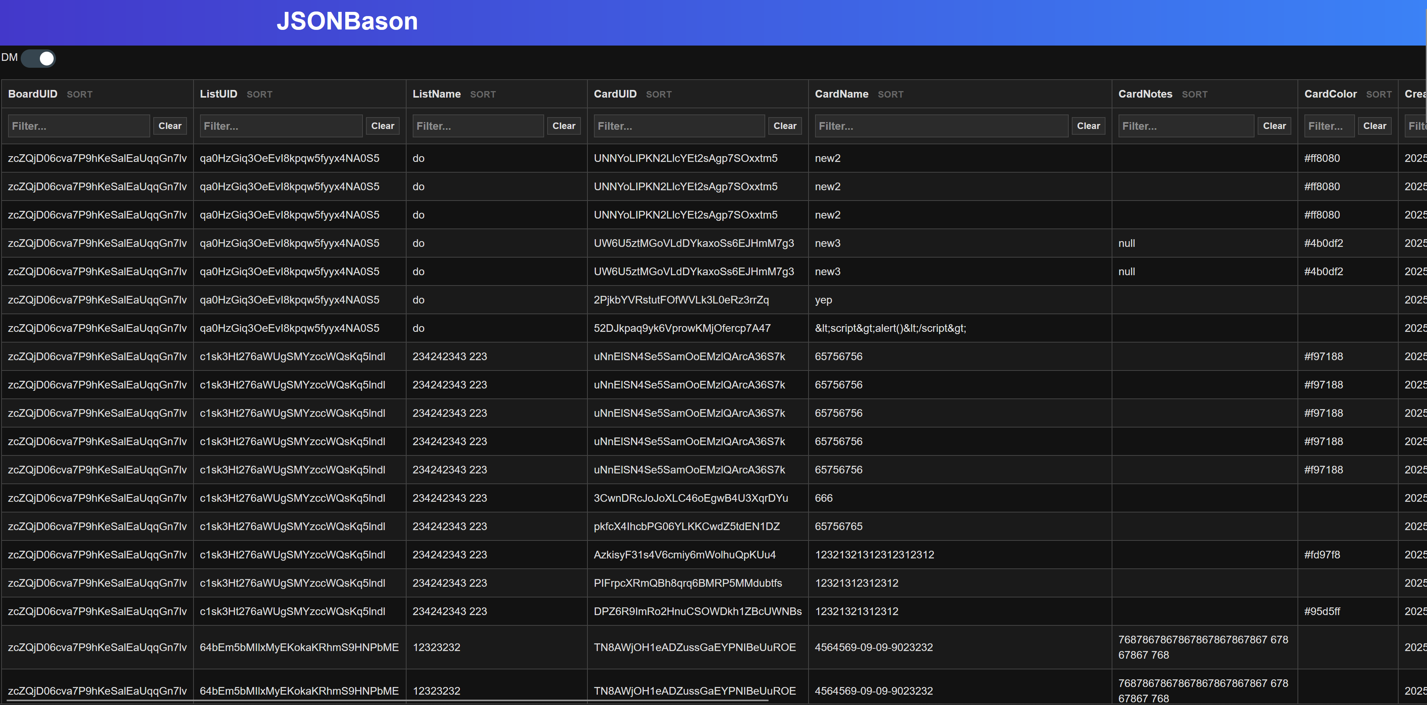Click card UID 52DJkpaq9yk6VprowKMjOfercp7A47
Image resolution: width=1427 pixels, height=705 pixels.
tap(682, 328)
